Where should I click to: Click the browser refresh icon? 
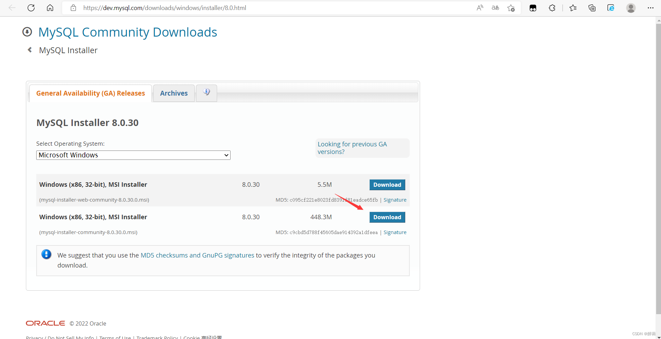(31, 8)
